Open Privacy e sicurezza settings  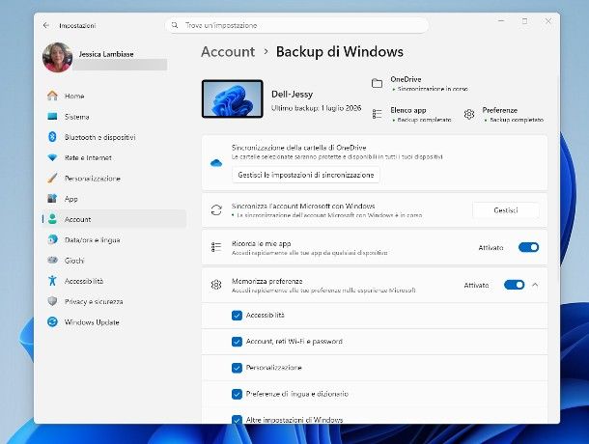[x=115, y=301]
